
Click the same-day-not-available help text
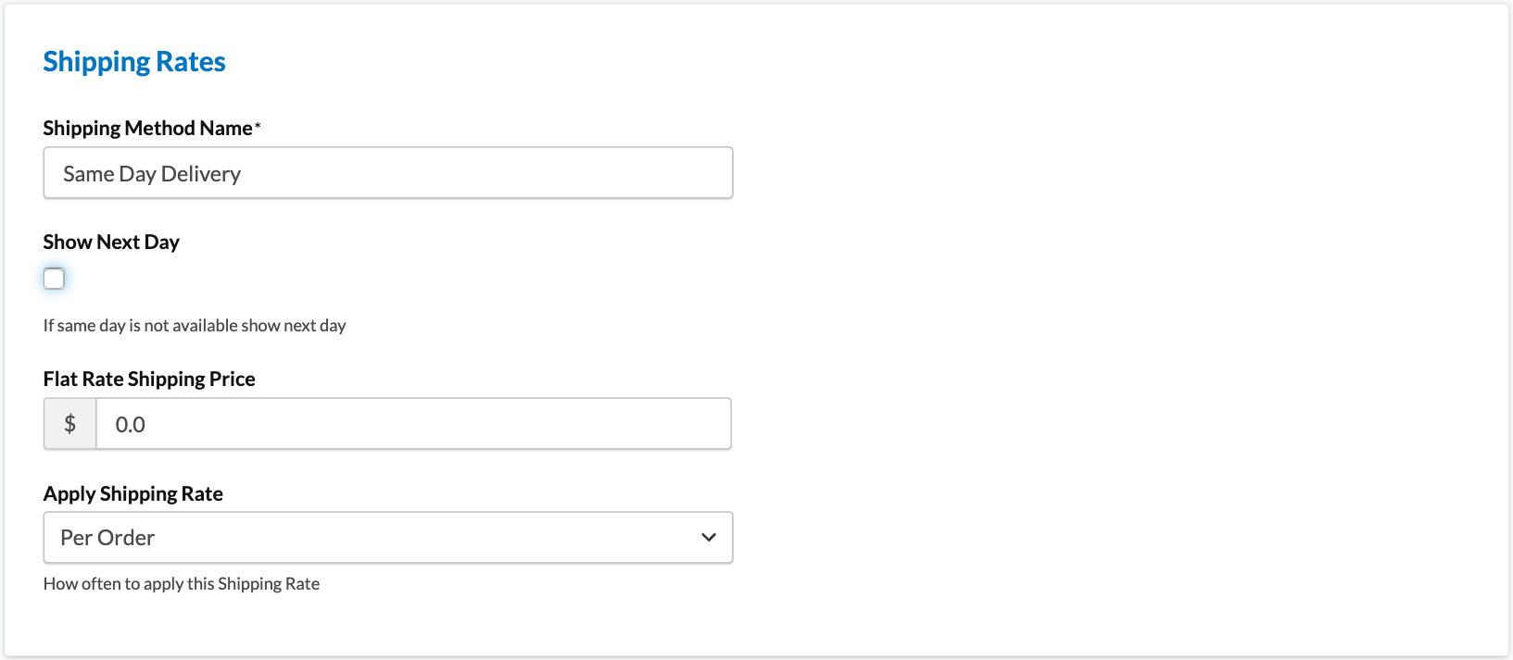click(x=195, y=326)
